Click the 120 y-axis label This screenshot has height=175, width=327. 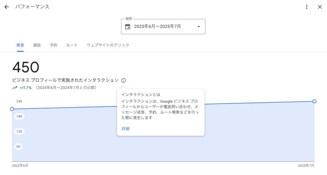19,131
